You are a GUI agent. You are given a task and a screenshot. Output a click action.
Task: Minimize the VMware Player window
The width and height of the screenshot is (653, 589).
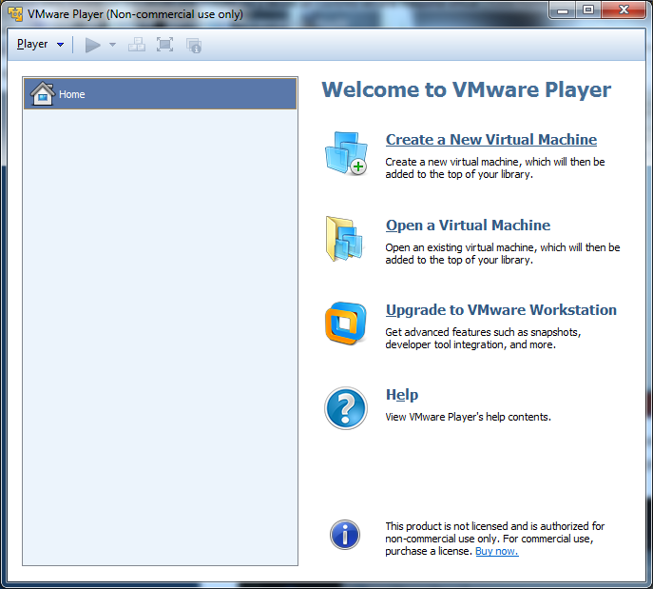coord(564,10)
